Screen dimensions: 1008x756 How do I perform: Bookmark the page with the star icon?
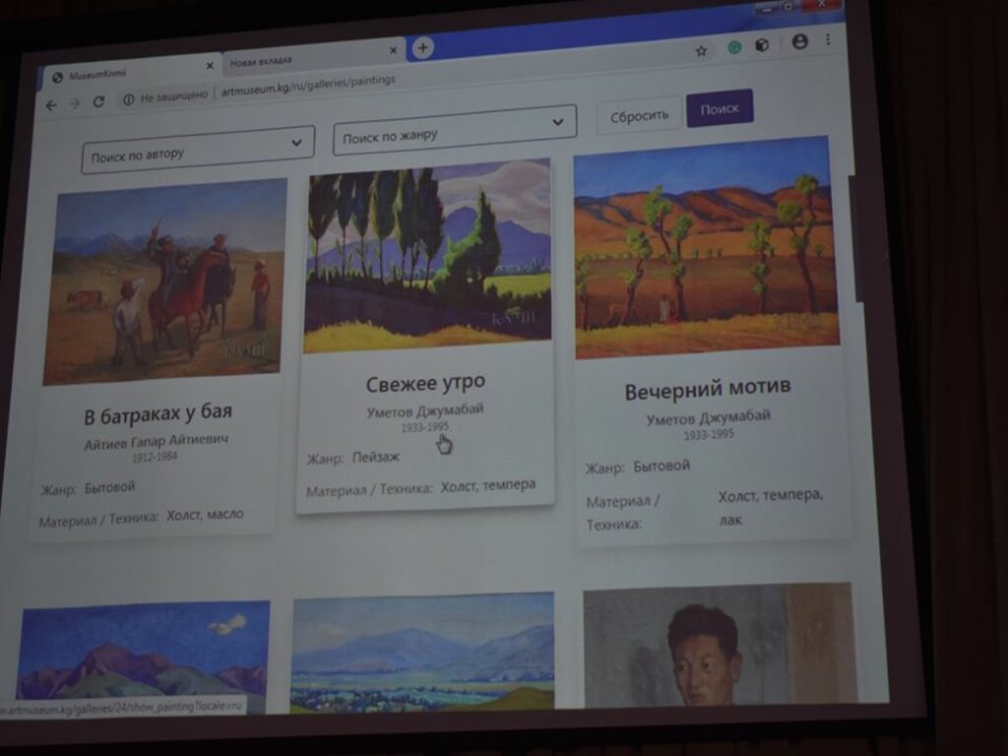[701, 50]
